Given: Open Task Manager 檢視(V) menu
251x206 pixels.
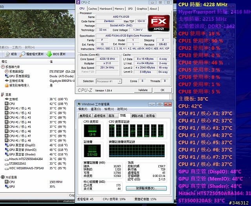Looking at the screenshot, I should [109, 109].
